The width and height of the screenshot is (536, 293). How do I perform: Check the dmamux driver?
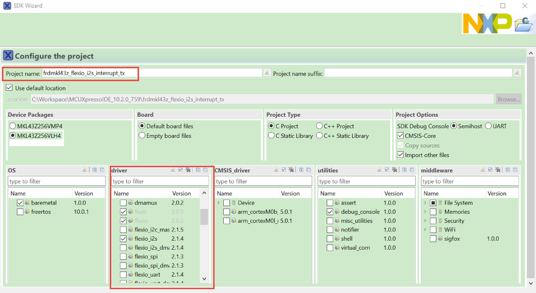(123, 202)
